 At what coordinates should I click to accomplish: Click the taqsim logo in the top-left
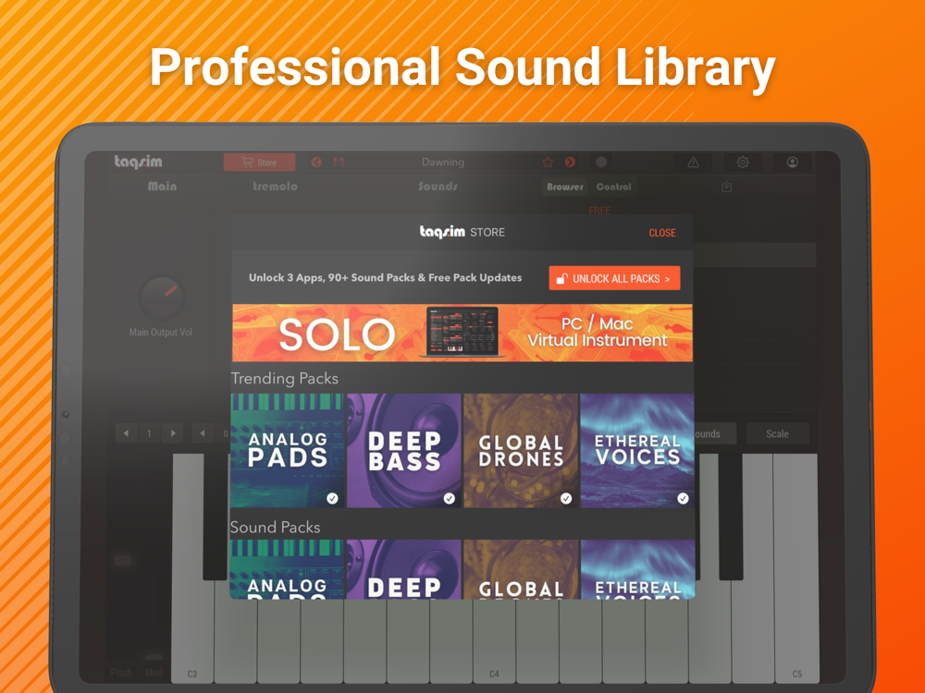click(x=138, y=162)
